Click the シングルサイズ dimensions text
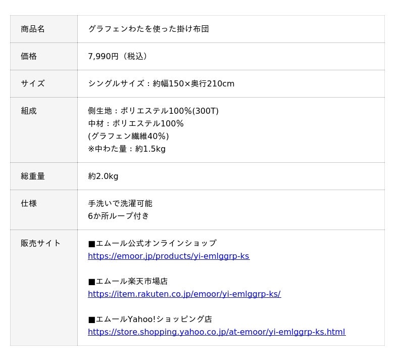The height and width of the screenshot is (361, 404). [x=161, y=83]
